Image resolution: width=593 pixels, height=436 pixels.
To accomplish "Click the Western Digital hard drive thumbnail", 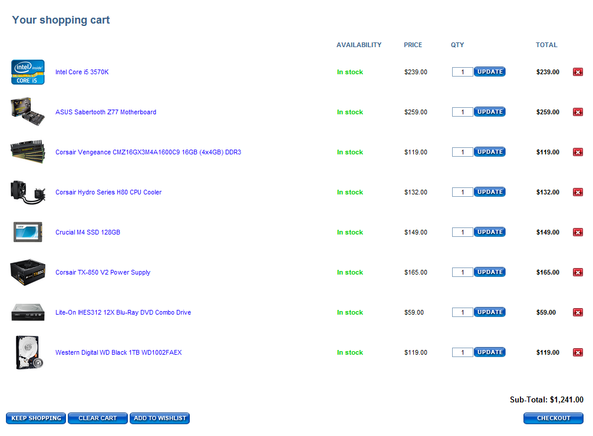I will pyautogui.click(x=29, y=352).
